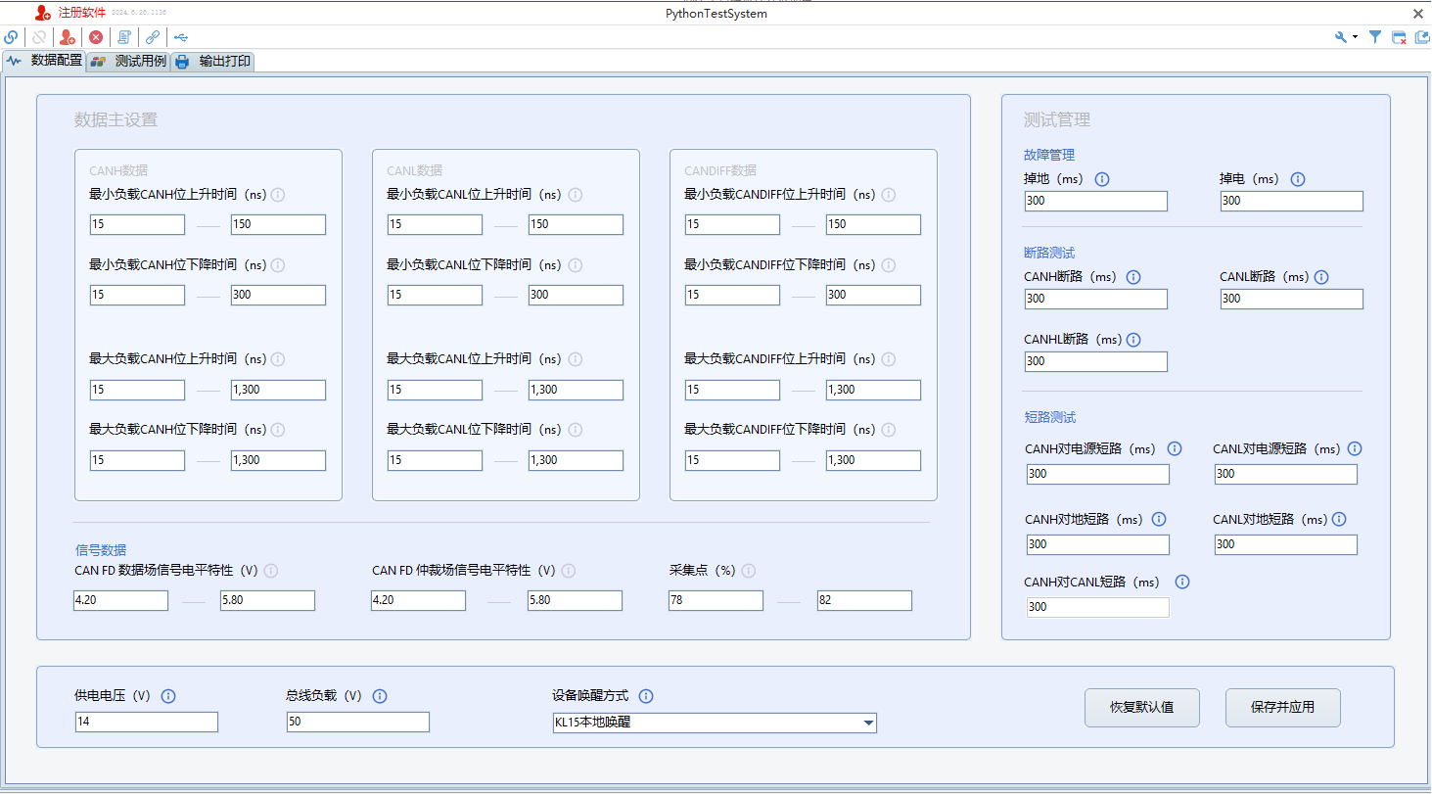Switch to the 输出打印 tab

click(x=214, y=61)
